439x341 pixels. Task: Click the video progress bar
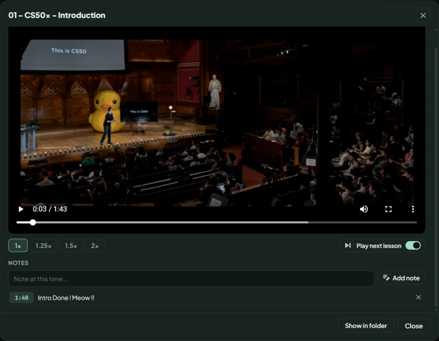[216, 222]
